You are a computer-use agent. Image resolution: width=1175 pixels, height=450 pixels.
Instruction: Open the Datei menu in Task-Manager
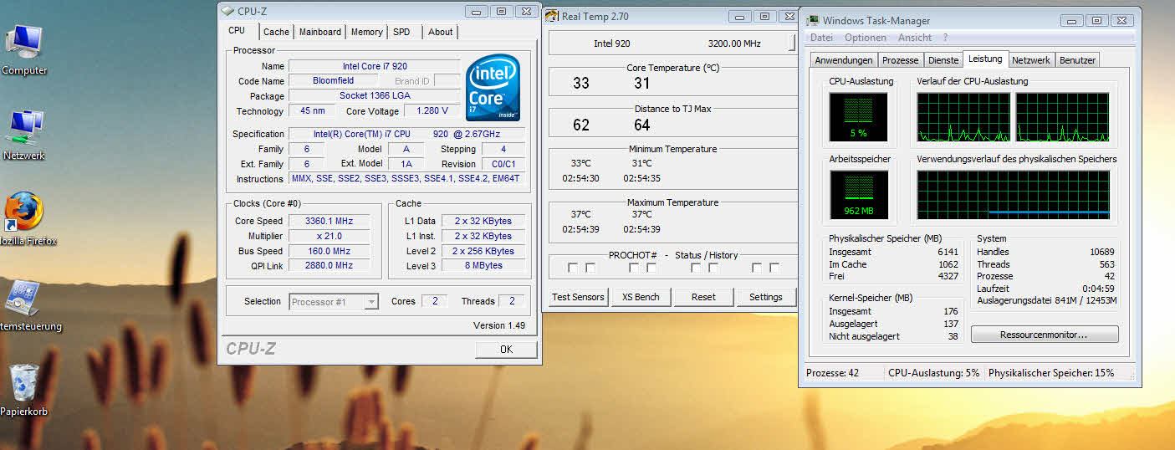tap(821, 38)
